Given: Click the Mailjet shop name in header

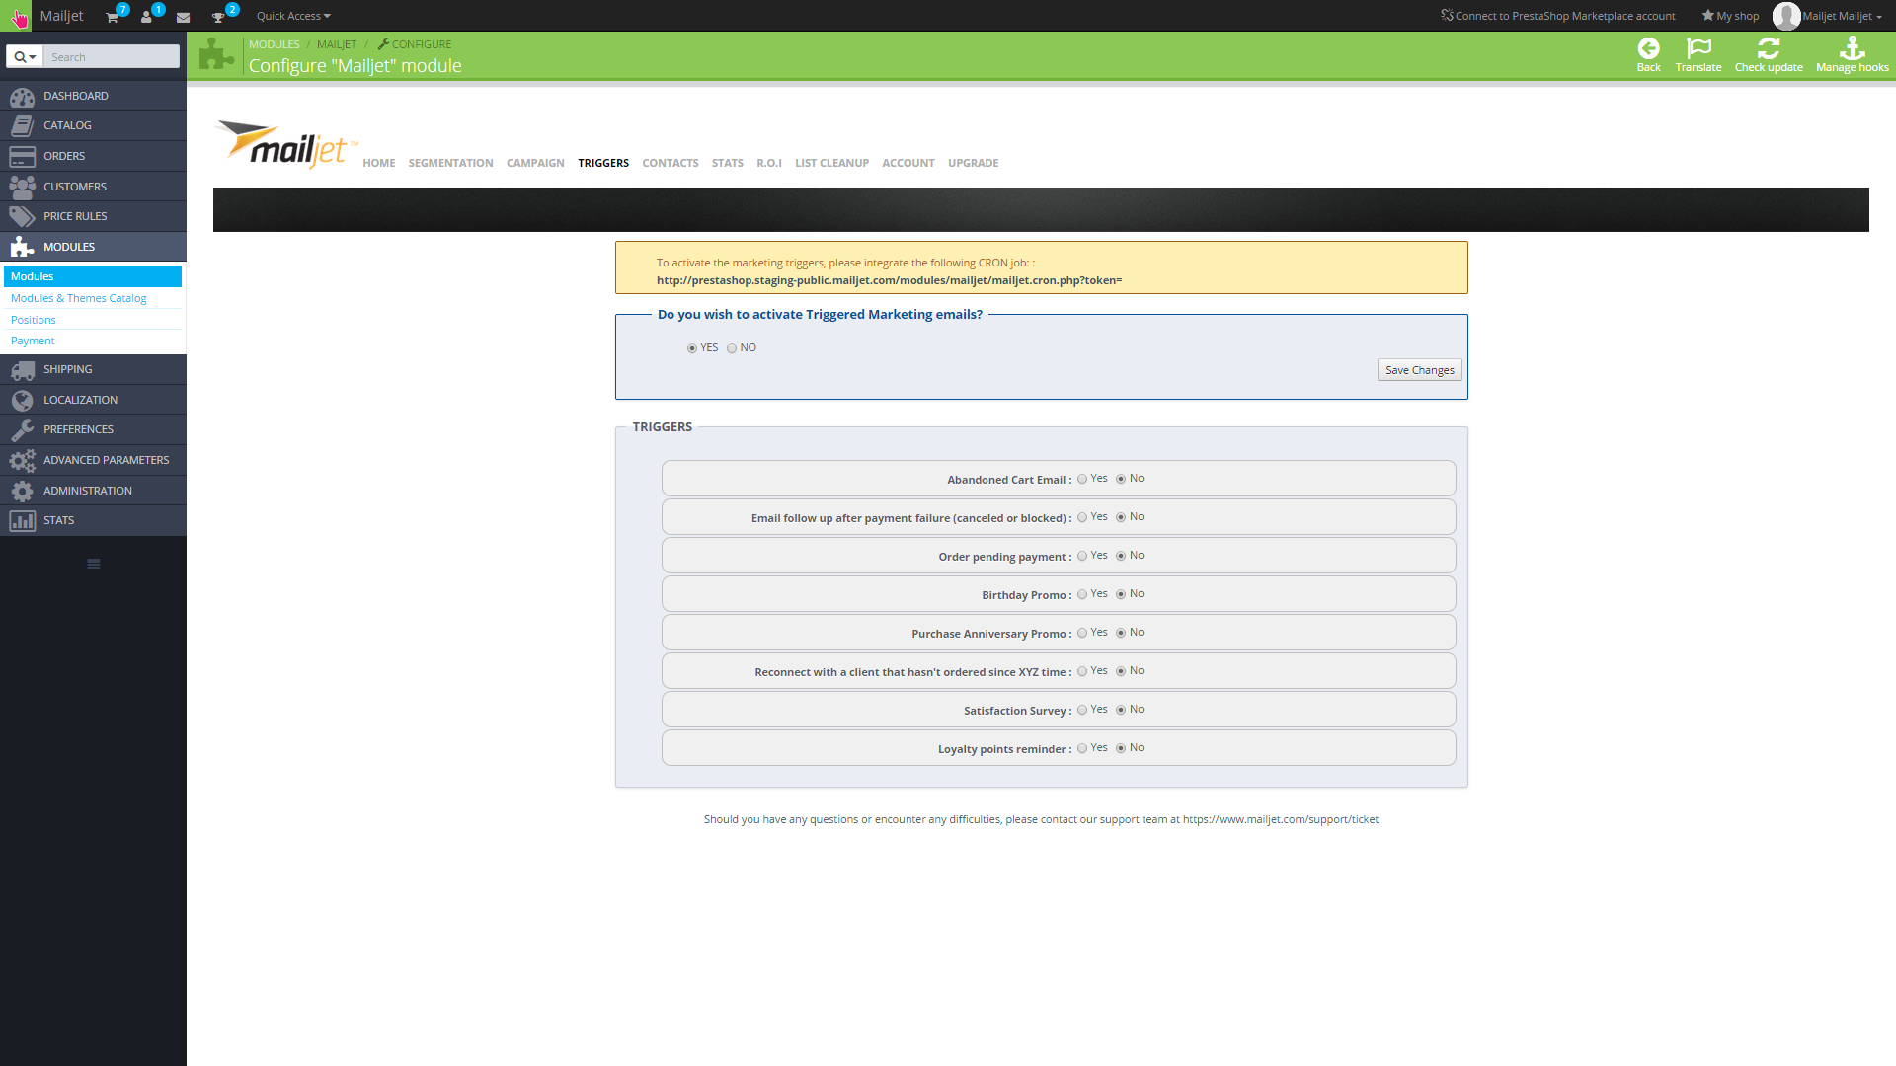Looking at the screenshot, I should (61, 16).
